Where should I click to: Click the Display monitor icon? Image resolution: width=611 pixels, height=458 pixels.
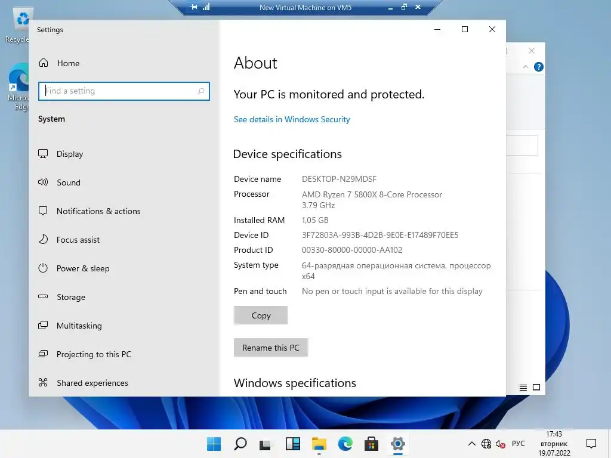[43, 153]
